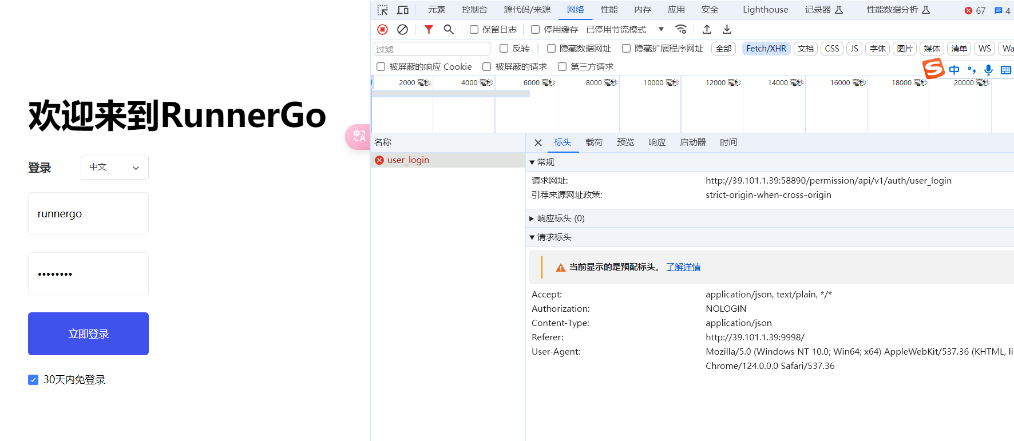Click the export HAR download icon
Viewport: 1014px width, 441px height.
[x=727, y=29]
